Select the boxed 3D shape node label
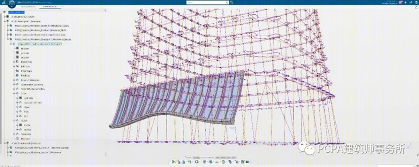 pos(40,44)
